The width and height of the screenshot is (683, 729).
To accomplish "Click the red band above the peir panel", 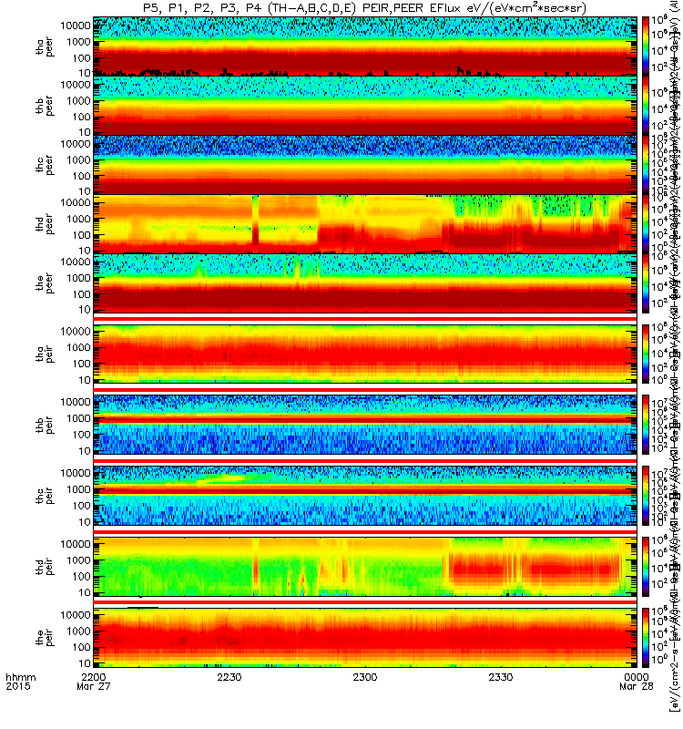I will [x=365, y=602].
